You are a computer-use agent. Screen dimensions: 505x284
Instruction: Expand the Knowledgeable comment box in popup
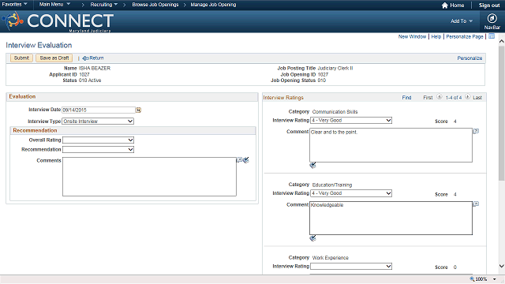(476, 204)
